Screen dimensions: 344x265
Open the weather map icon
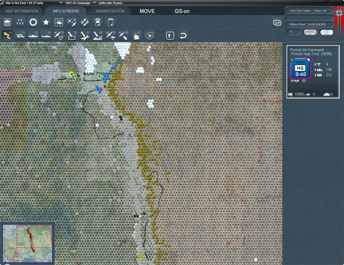point(59,23)
